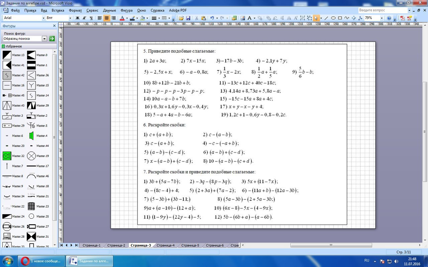Switch to the Страница-4 page tab
Image resolution: width=428 pixels, height=267 pixels.
click(166, 245)
